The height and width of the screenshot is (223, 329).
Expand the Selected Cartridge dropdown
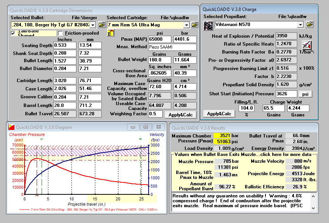(x=186, y=25)
